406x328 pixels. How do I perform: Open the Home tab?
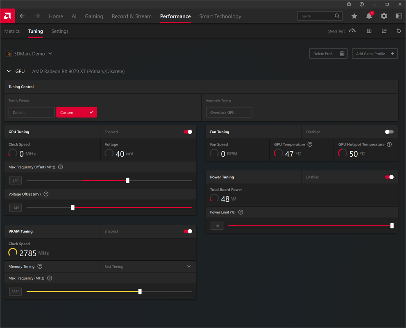click(x=56, y=16)
